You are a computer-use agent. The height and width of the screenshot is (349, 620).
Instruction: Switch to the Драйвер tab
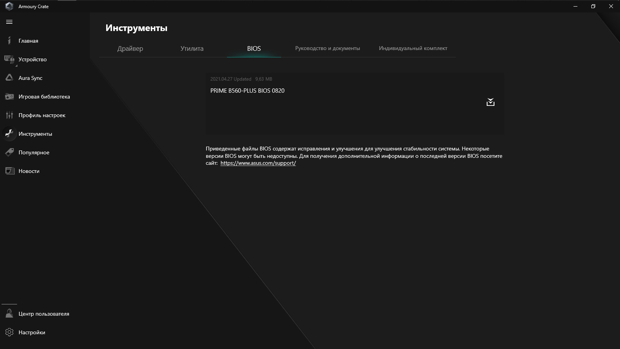pyautogui.click(x=130, y=48)
